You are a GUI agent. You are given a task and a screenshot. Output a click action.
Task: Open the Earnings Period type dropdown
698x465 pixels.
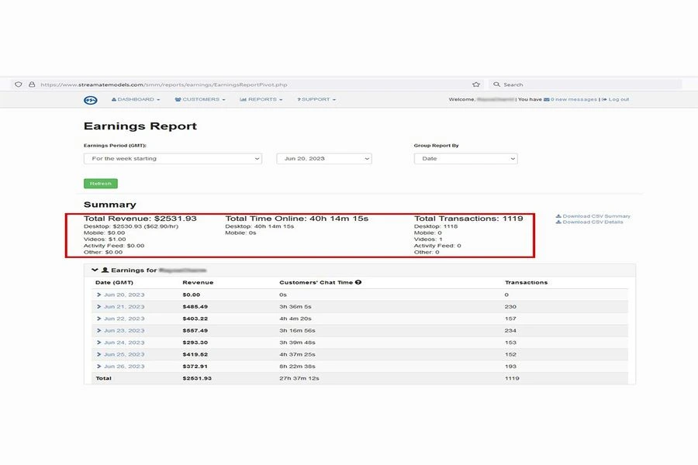(x=173, y=159)
